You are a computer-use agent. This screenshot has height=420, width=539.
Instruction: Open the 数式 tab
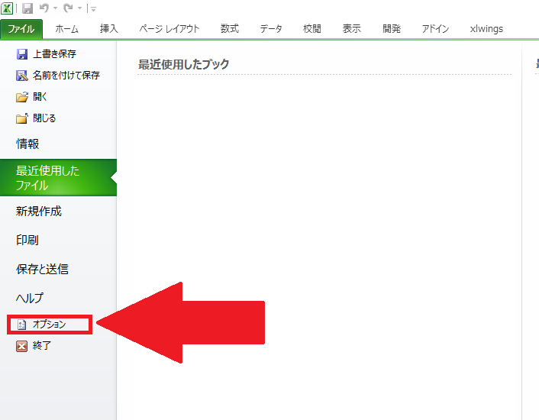pos(230,29)
